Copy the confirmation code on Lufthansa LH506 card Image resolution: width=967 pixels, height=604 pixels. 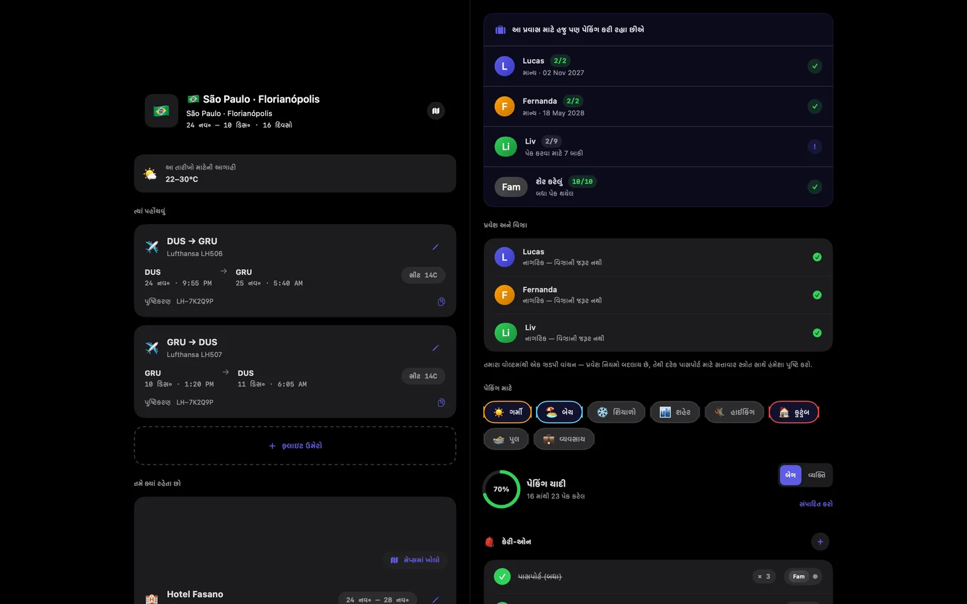[441, 301]
